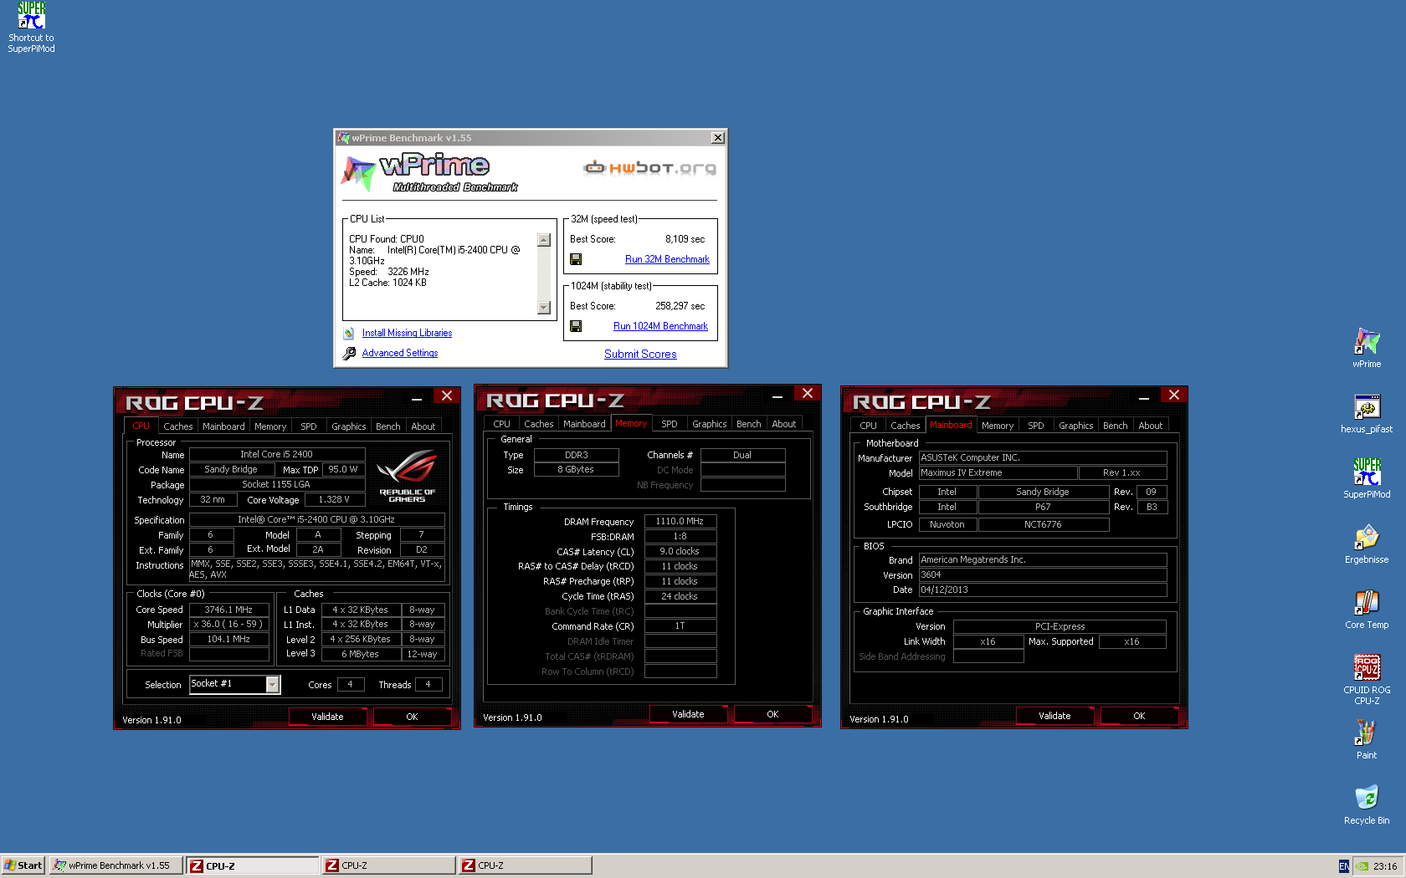Launch the CPUID ROG CPU-Z desktop icon

coord(1367,668)
